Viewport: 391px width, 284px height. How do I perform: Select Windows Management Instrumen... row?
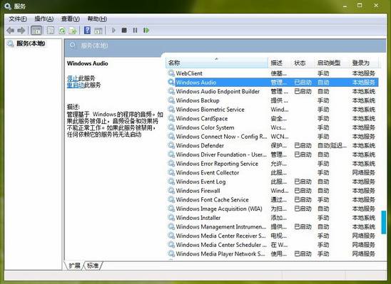point(273,226)
